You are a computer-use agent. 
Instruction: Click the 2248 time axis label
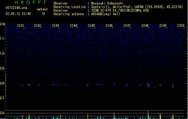(145, 26)
